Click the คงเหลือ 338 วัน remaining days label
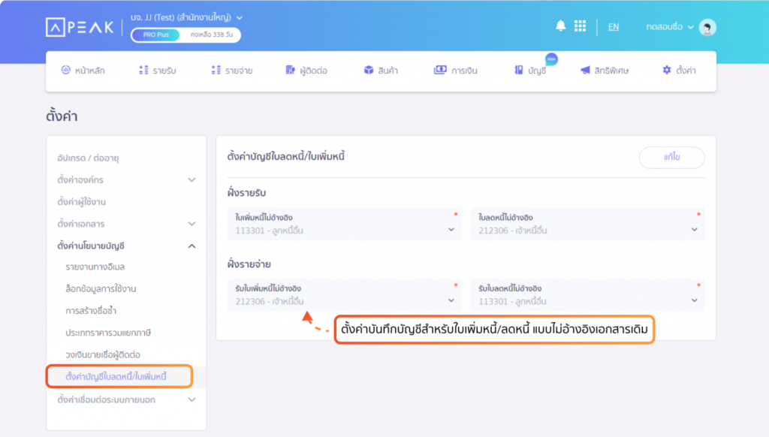Image resolution: width=769 pixels, height=437 pixels. pyautogui.click(x=211, y=35)
